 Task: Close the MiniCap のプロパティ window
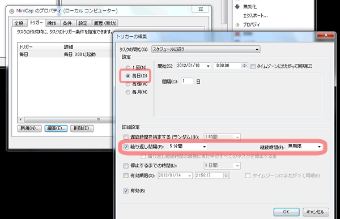(201, 9)
